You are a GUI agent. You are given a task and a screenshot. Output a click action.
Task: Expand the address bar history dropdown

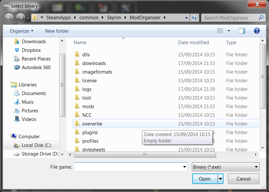(186, 18)
